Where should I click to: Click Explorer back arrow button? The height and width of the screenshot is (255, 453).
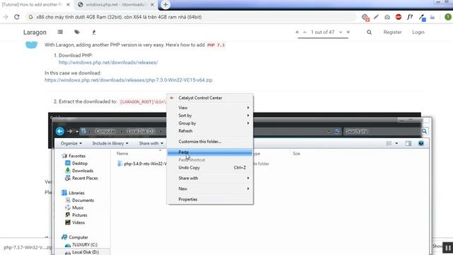click(x=59, y=131)
